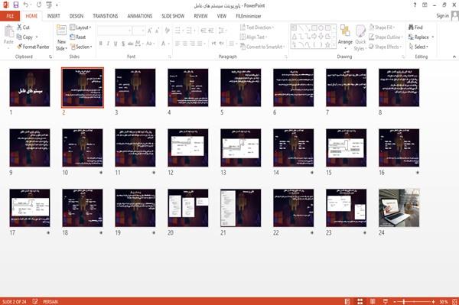This screenshot has width=459, height=305.
Task: Reset the slide layout
Action: (78, 37)
